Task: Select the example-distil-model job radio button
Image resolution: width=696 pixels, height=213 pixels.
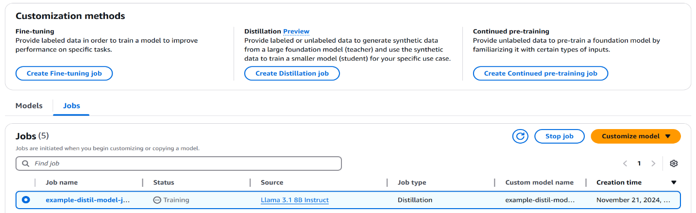Action: (x=26, y=199)
